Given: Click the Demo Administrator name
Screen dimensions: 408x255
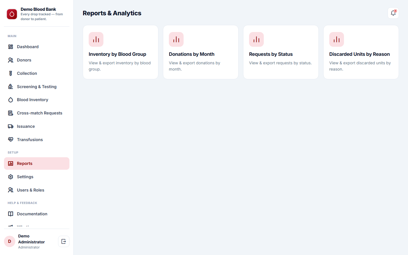Looking at the screenshot, I should [31, 239].
